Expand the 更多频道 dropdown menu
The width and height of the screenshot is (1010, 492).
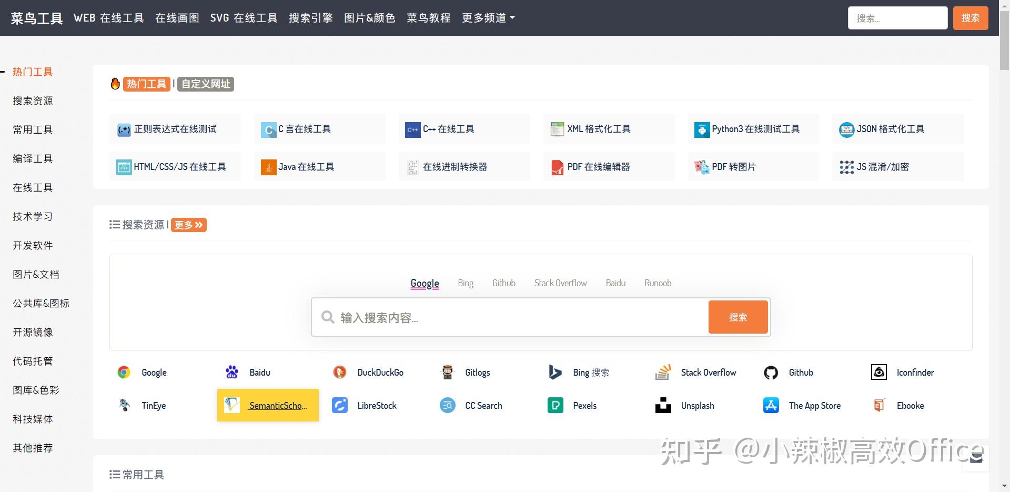(488, 17)
